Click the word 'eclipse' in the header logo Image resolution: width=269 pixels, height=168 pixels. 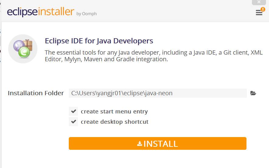click(23, 12)
